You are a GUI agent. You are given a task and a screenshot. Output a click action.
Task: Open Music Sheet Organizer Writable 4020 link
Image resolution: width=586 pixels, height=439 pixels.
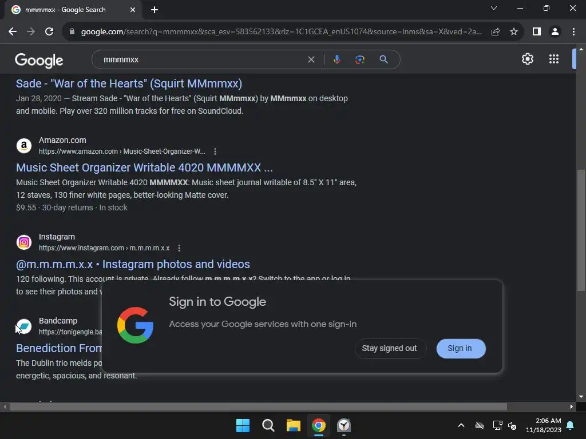coord(144,167)
